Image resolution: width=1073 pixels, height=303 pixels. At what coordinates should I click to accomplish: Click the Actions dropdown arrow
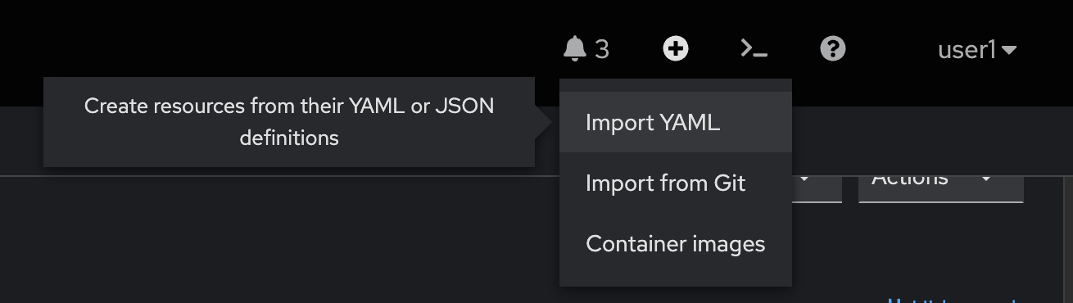coord(986,179)
